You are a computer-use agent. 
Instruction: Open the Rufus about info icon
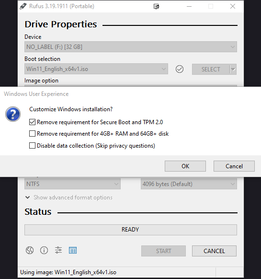(44, 250)
